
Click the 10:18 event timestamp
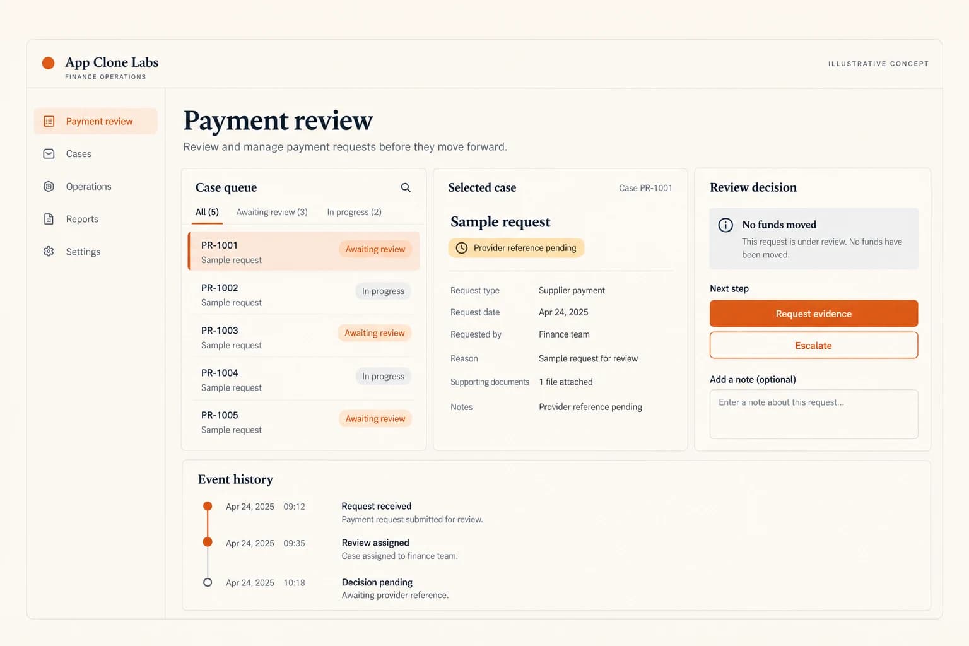(x=294, y=583)
